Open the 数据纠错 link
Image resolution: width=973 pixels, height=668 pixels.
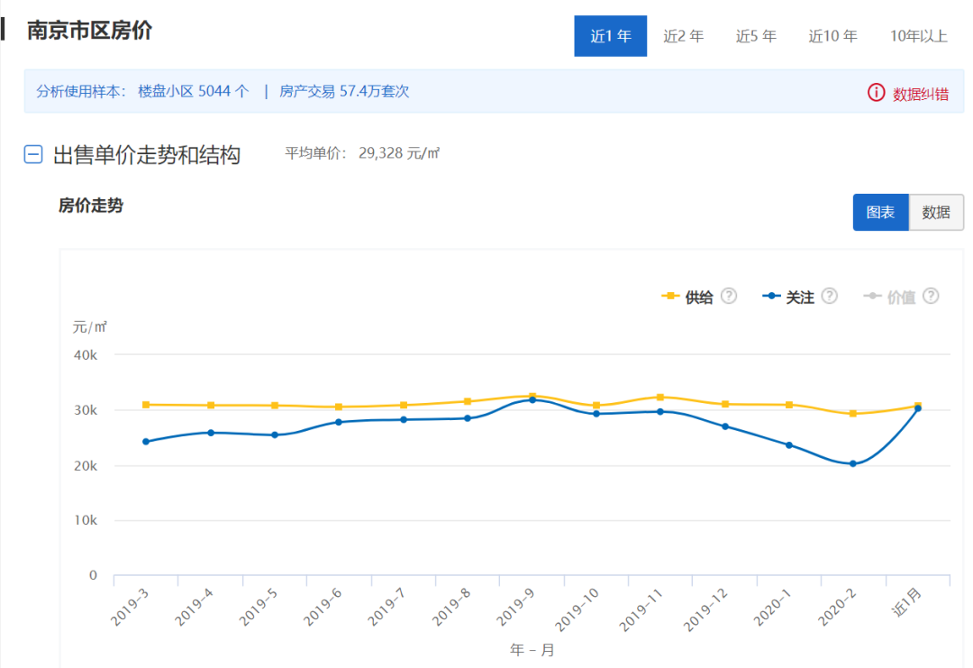point(920,95)
